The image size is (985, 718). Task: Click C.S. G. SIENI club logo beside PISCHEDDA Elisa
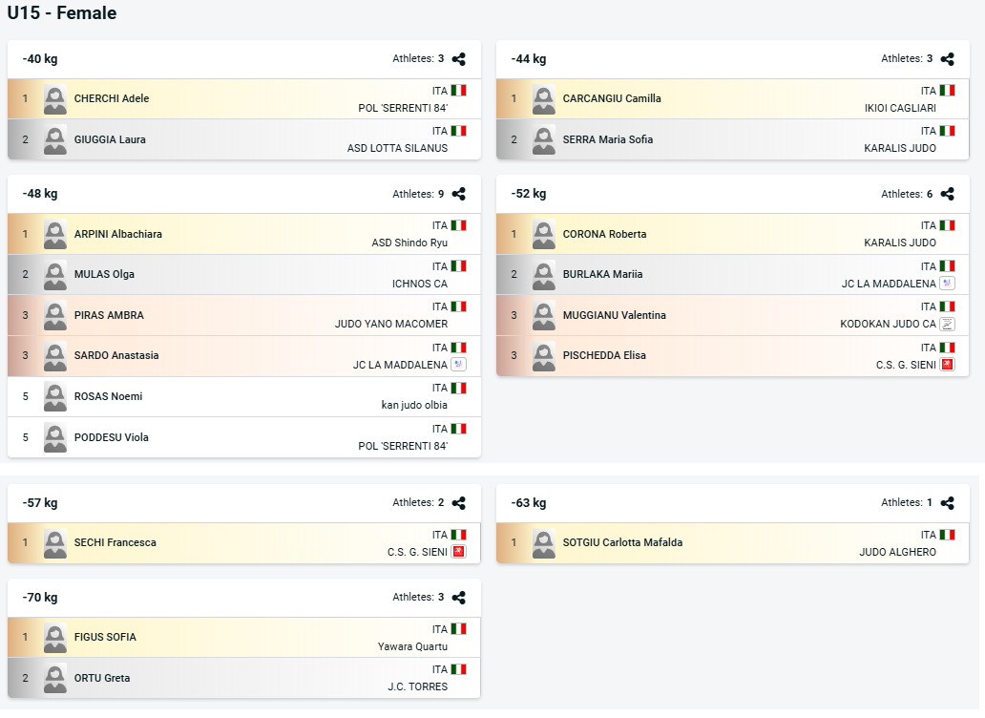point(948,365)
